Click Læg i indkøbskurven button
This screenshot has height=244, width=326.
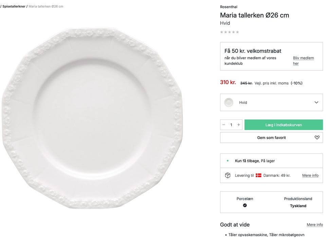pos(284,125)
